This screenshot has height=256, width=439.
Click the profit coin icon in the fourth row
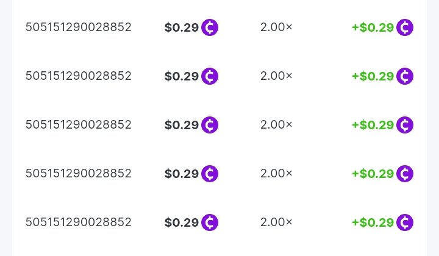tap(405, 174)
